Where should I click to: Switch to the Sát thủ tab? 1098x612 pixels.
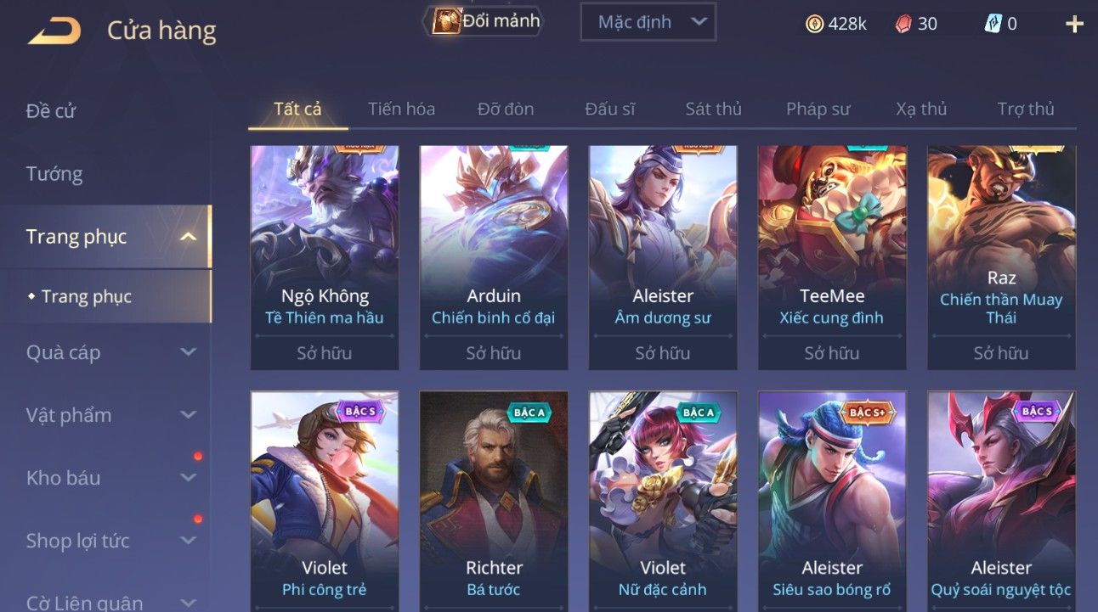(x=714, y=109)
